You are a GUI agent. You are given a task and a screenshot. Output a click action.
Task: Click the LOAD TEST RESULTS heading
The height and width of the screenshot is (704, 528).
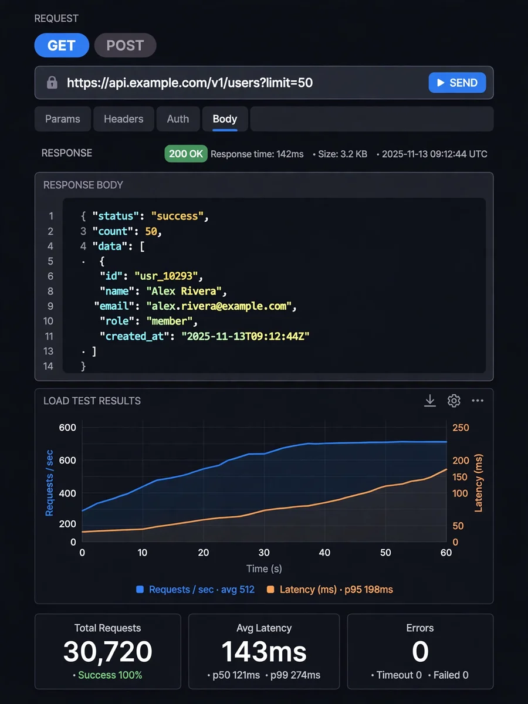coord(92,401)
